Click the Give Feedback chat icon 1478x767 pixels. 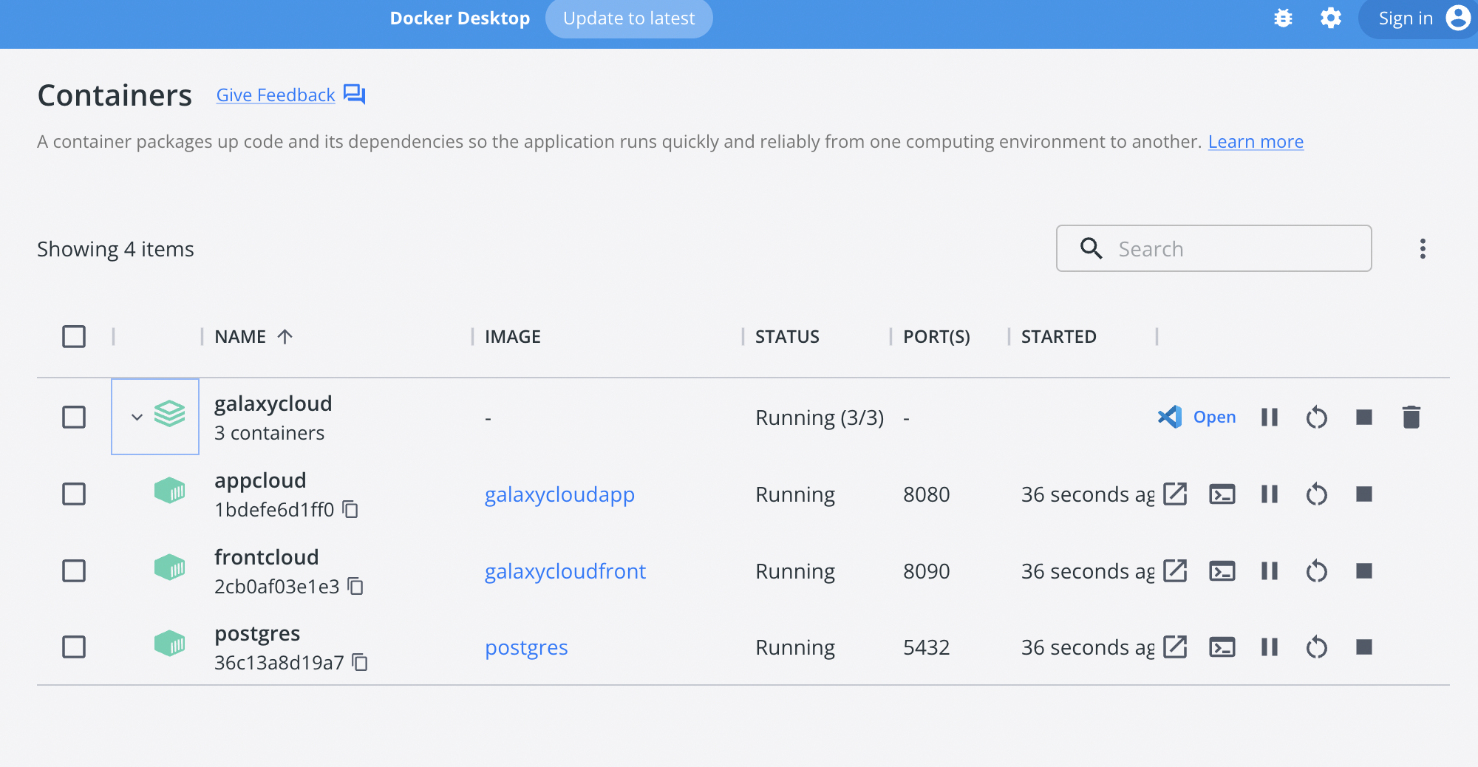(x=355, y=95)
